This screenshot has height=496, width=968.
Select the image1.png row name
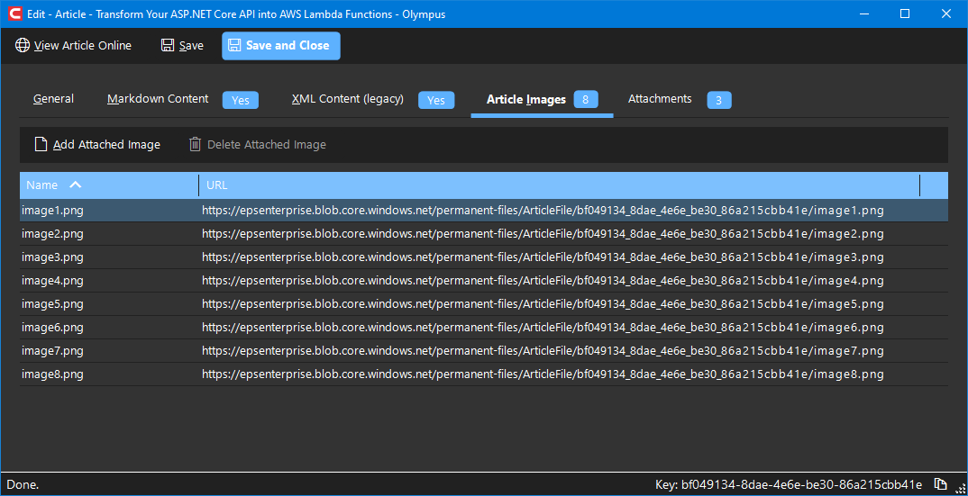[52, 211]
